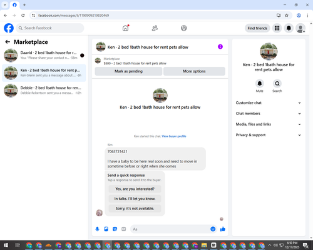Open the emoji picker smiley icon
The height and width of the screenshot is (250, 313).
tap(213, 229)
